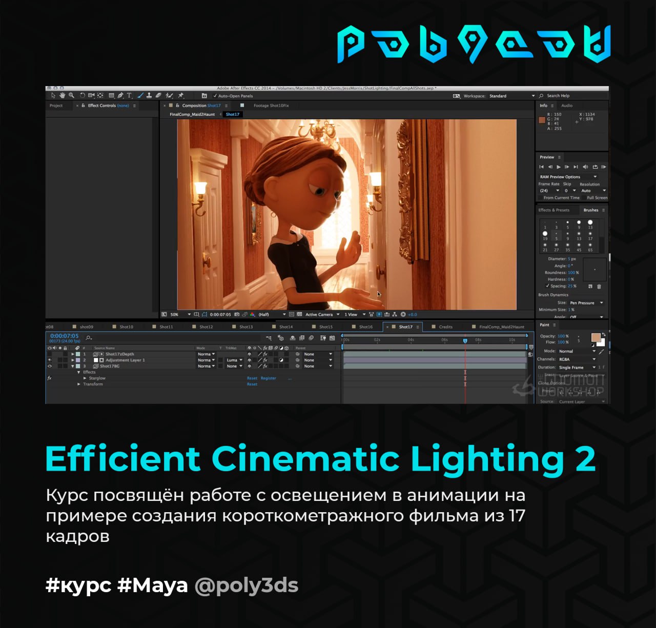Enable From Current Time checkbox
Screen dimensions: 656x628
[540, 197]
